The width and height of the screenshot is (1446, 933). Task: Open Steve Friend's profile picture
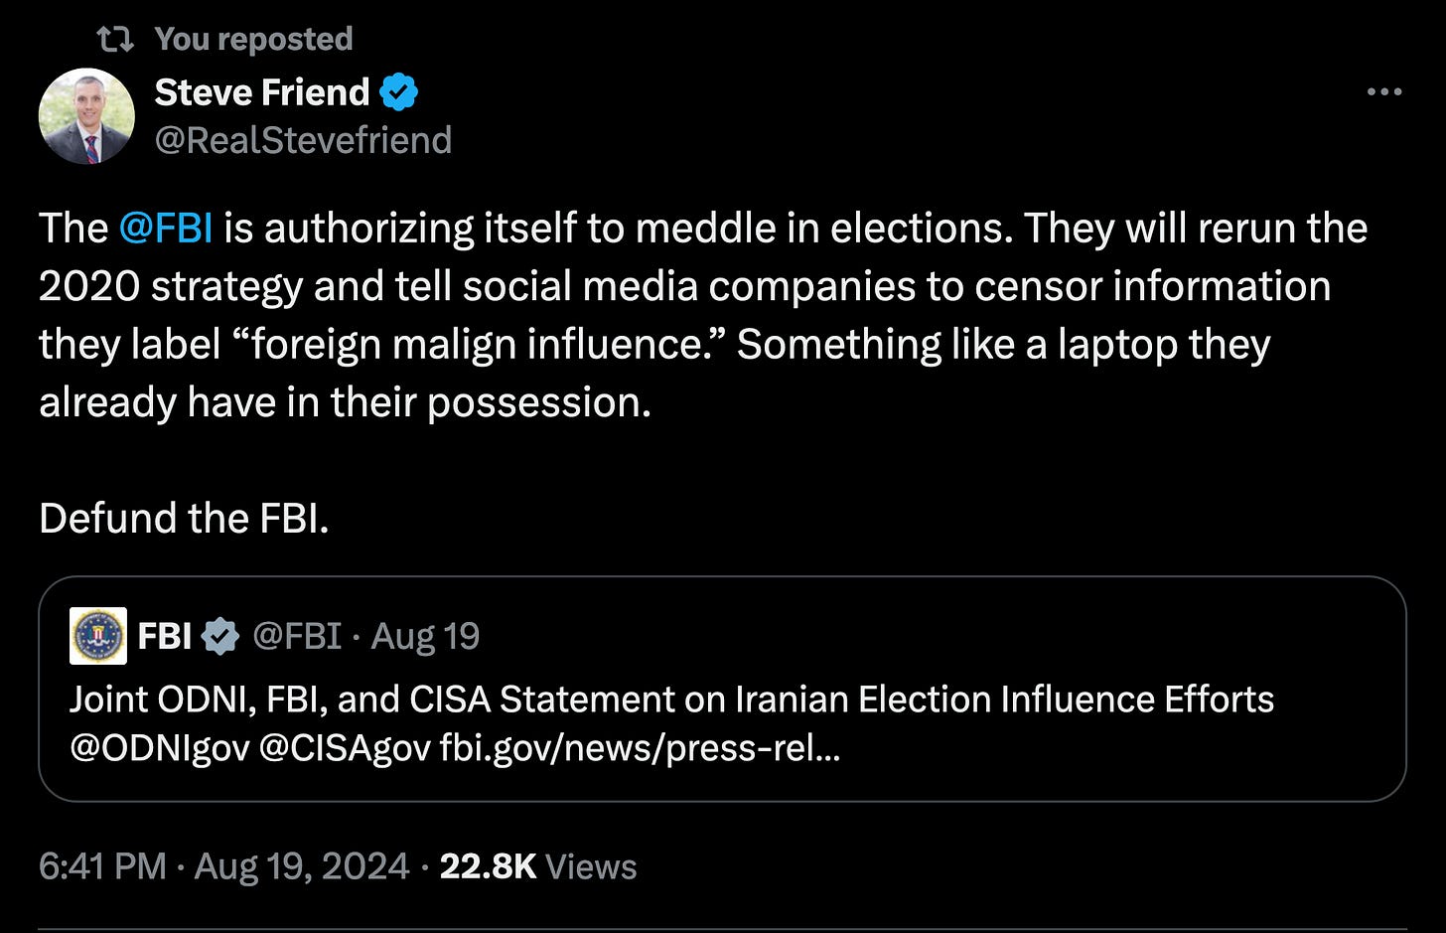86,115
